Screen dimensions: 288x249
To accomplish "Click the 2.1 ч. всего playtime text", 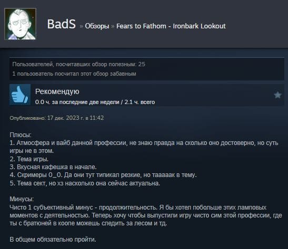I will coord(140,102).
